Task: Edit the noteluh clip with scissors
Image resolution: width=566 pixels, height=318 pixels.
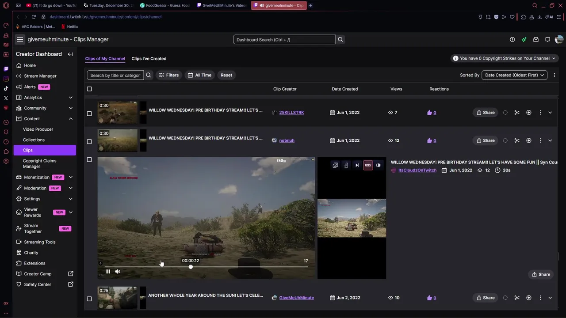Action: pyautogui.click(x=517, y=140)
